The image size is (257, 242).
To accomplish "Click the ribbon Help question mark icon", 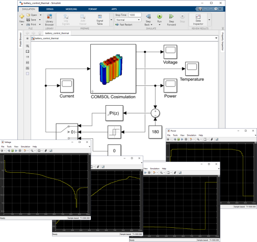I will pos(216,9).
